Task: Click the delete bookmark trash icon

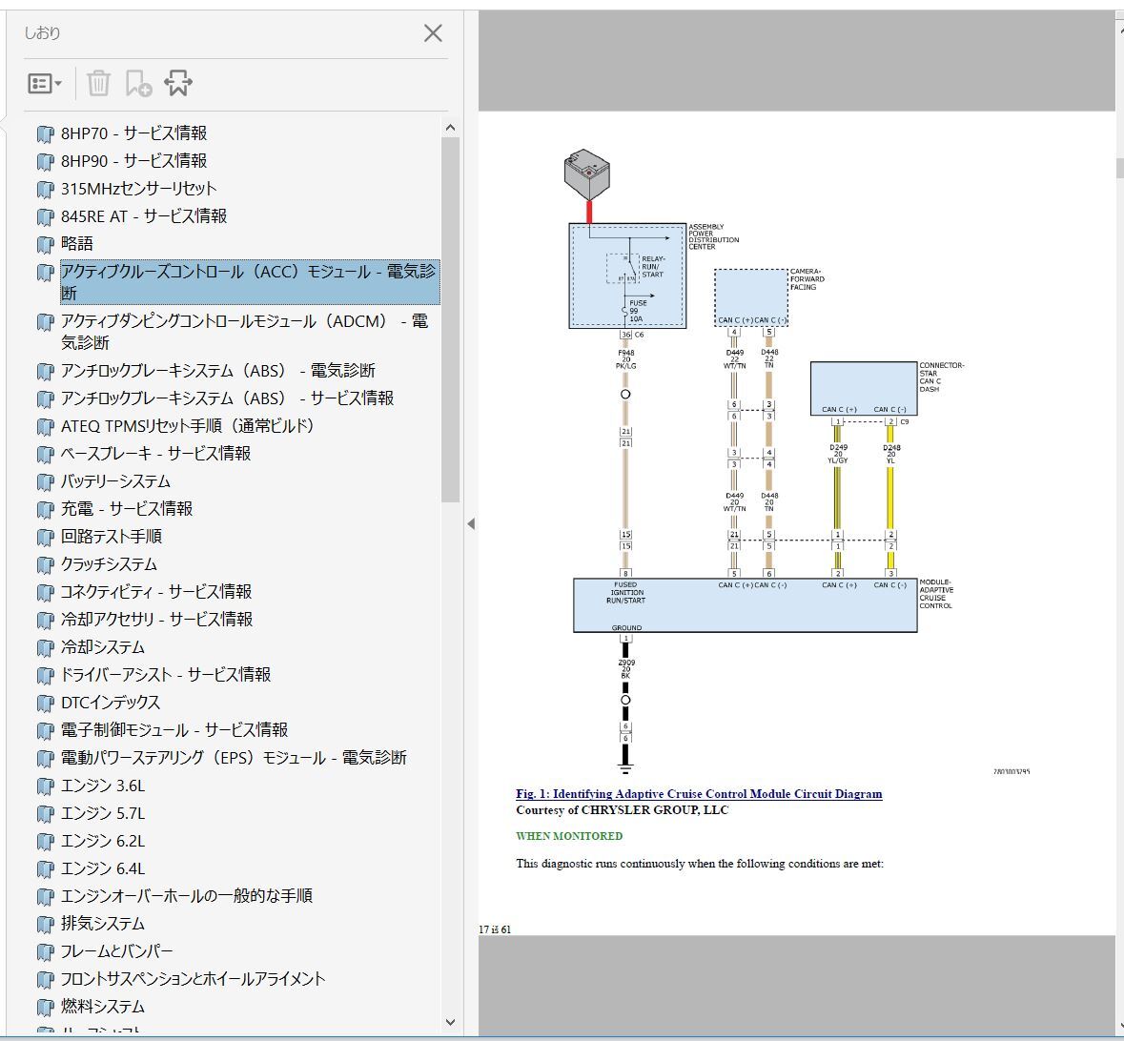Action: click(98, 84)
